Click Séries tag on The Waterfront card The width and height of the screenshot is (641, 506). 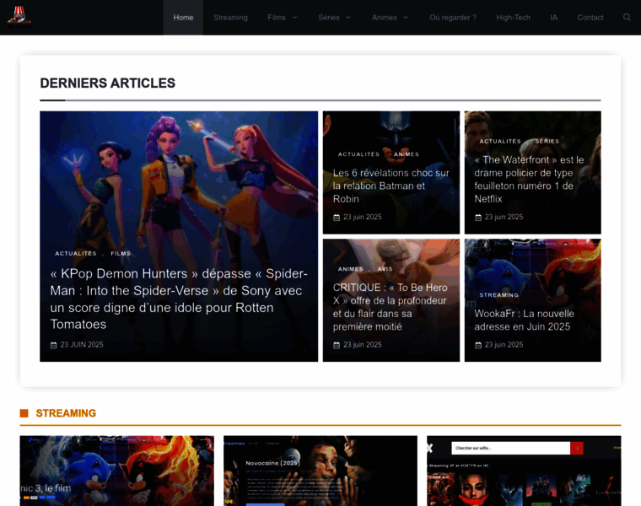pos(547,141)
